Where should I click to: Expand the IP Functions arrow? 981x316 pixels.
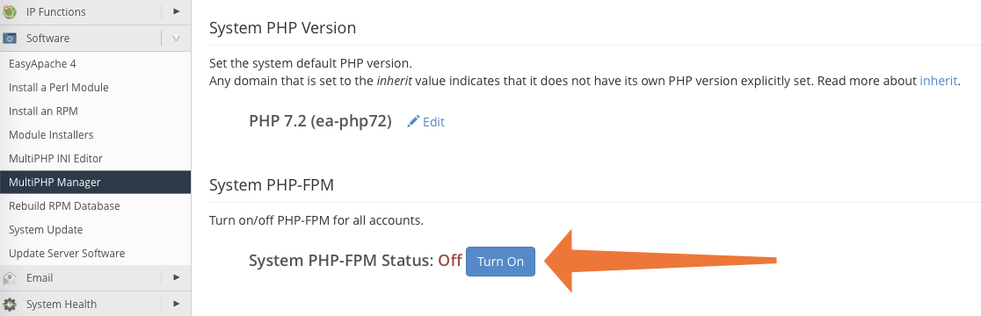click(177, 11)
